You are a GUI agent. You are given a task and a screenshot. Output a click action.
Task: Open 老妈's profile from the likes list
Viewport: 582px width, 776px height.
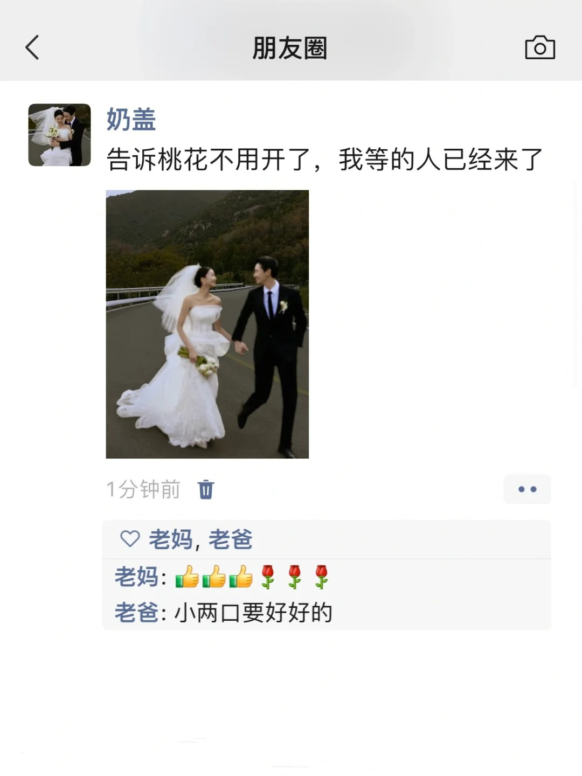170,539
